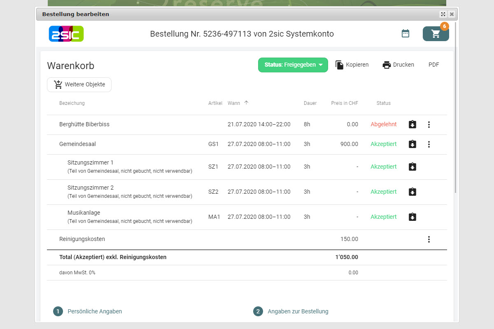The width and height of the screenshot is (494, 329).
Task: Open the calendar icon in header
Action: point(405,34)
